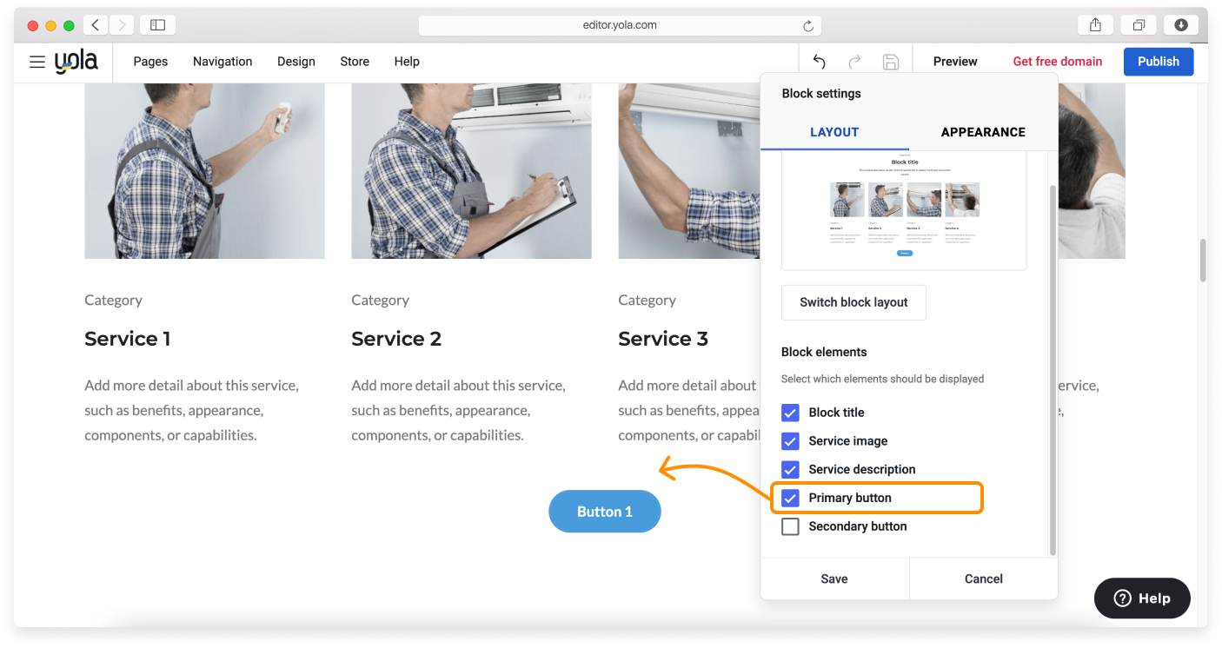1222x648 pixels.
Task: Open Safari downloads icon
Action: point(1180,25)
